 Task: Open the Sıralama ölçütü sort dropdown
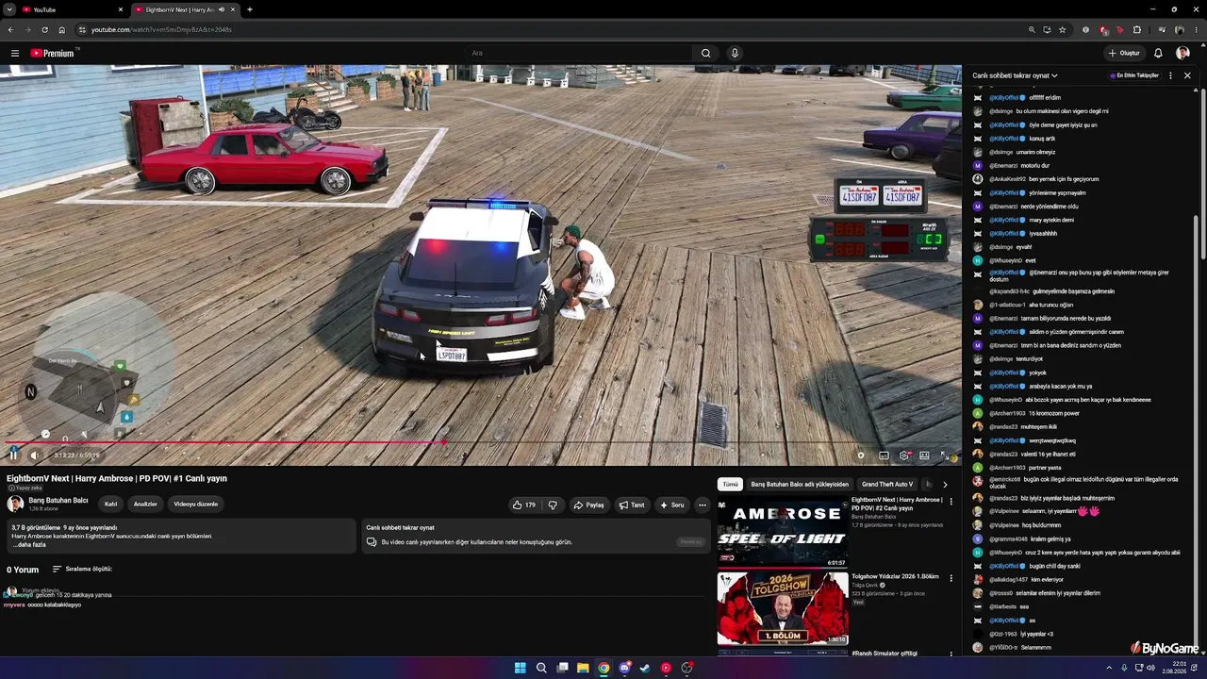coord(82,570)
